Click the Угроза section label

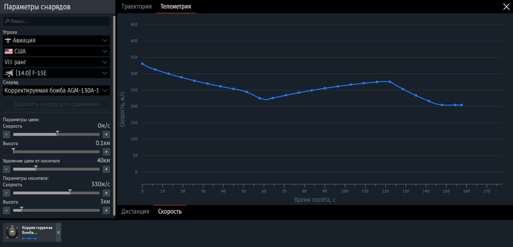pyautogui.click(x=10, y=32)
